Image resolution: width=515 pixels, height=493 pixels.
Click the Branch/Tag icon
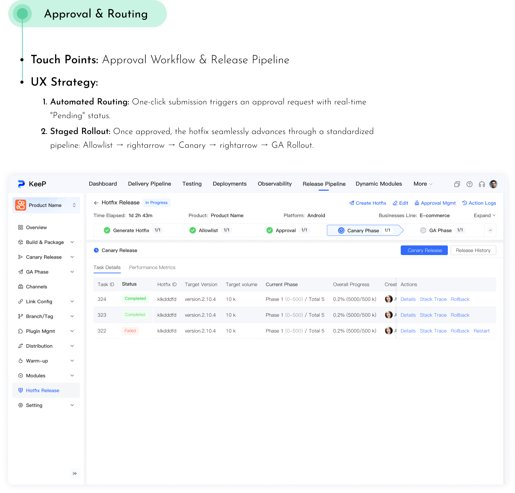point(21,316)
